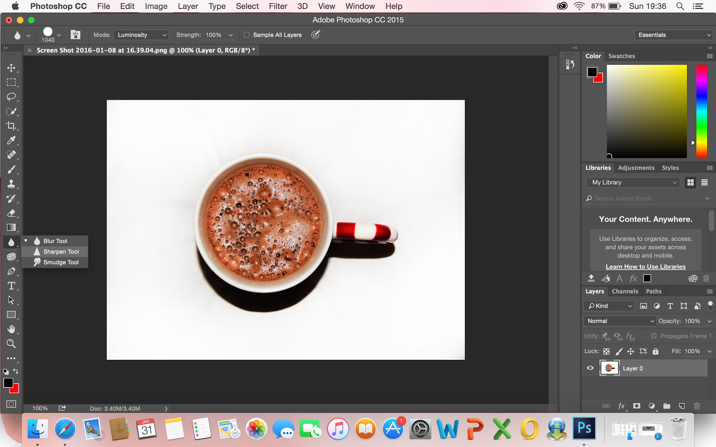The image size is (716, 447).
Task: Pick the Horizontal Type tool
Action: point(11,286)
